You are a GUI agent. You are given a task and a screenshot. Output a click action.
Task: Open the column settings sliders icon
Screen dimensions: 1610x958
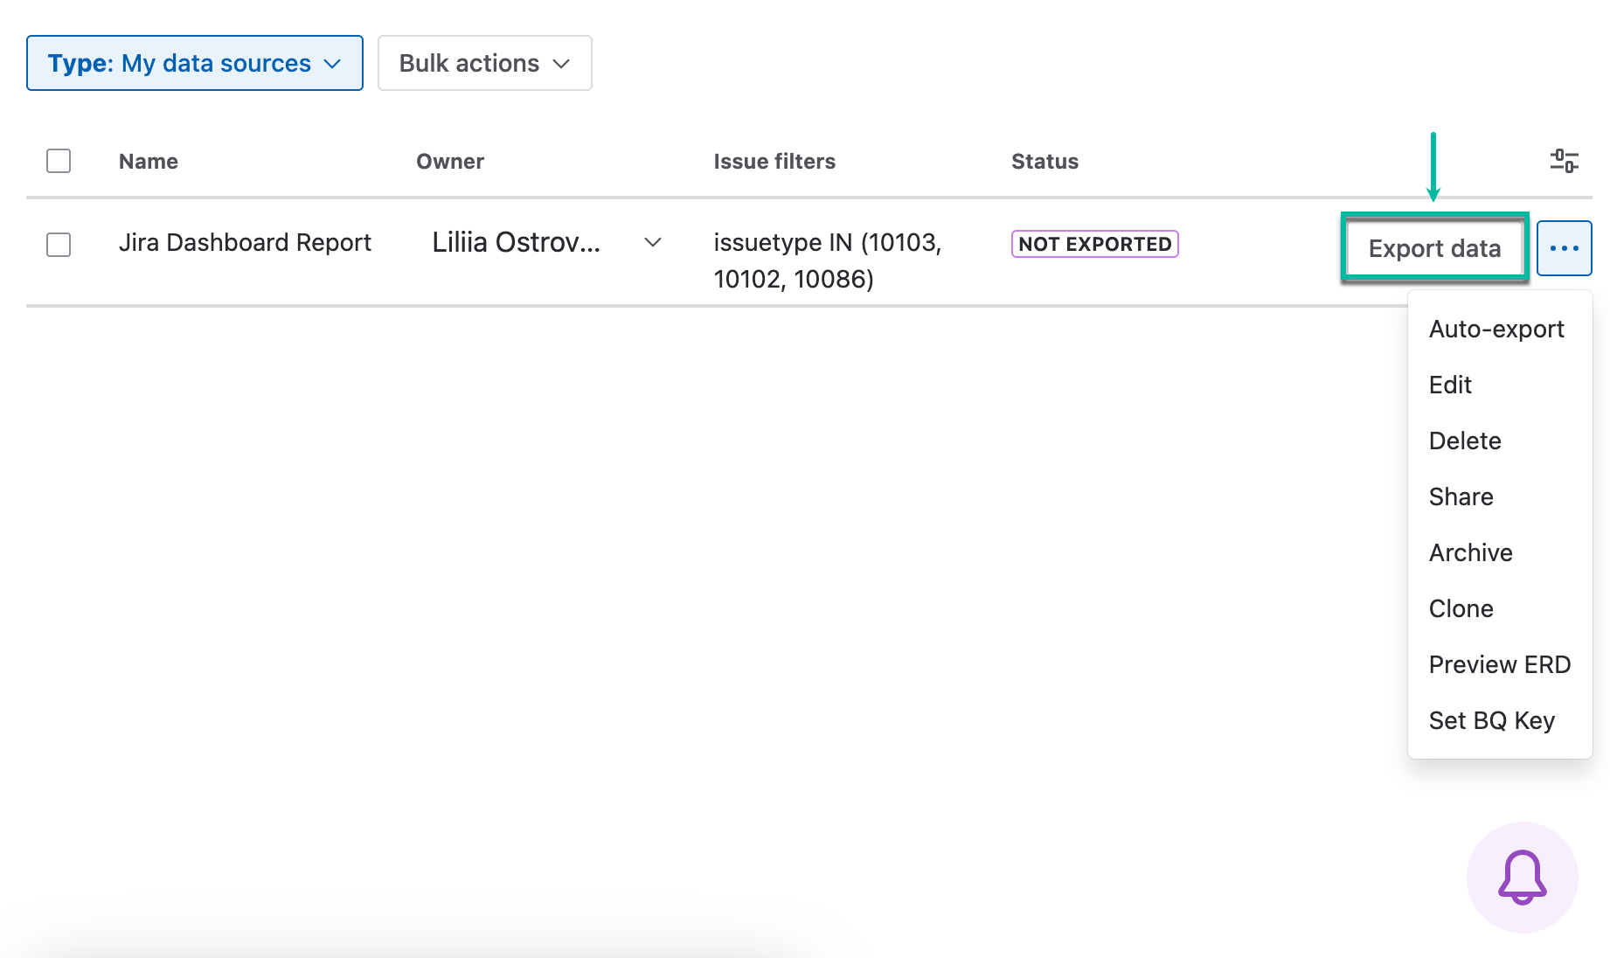tap(1564, 161)
